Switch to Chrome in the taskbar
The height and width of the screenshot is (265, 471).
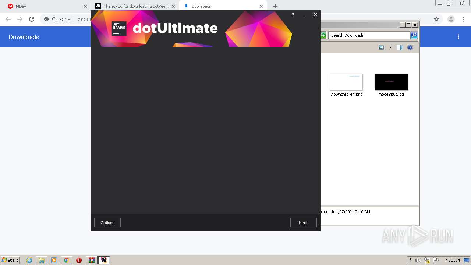66,260
